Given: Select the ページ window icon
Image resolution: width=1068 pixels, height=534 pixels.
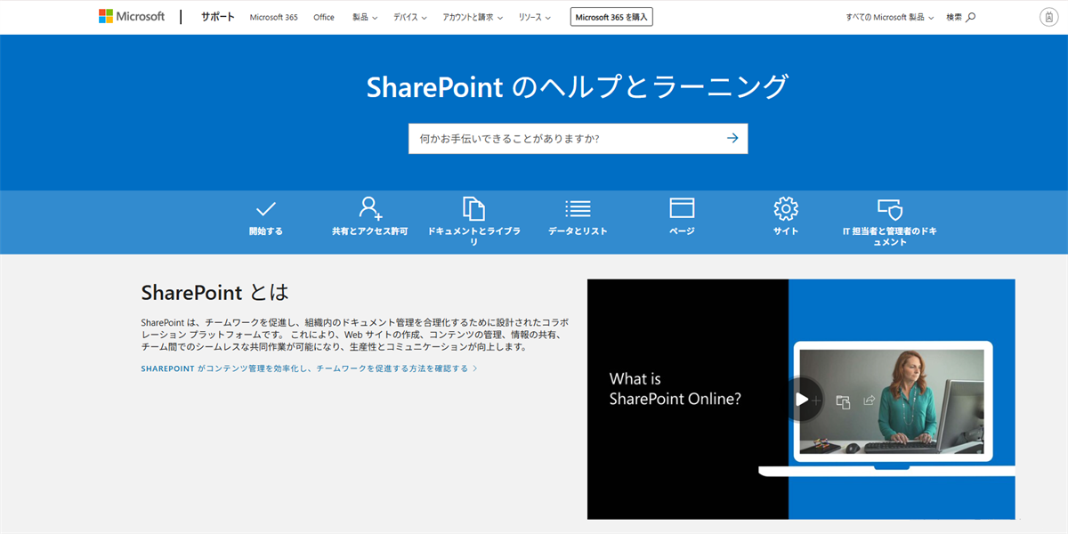Looking at the screenshot, I should 682,208.
